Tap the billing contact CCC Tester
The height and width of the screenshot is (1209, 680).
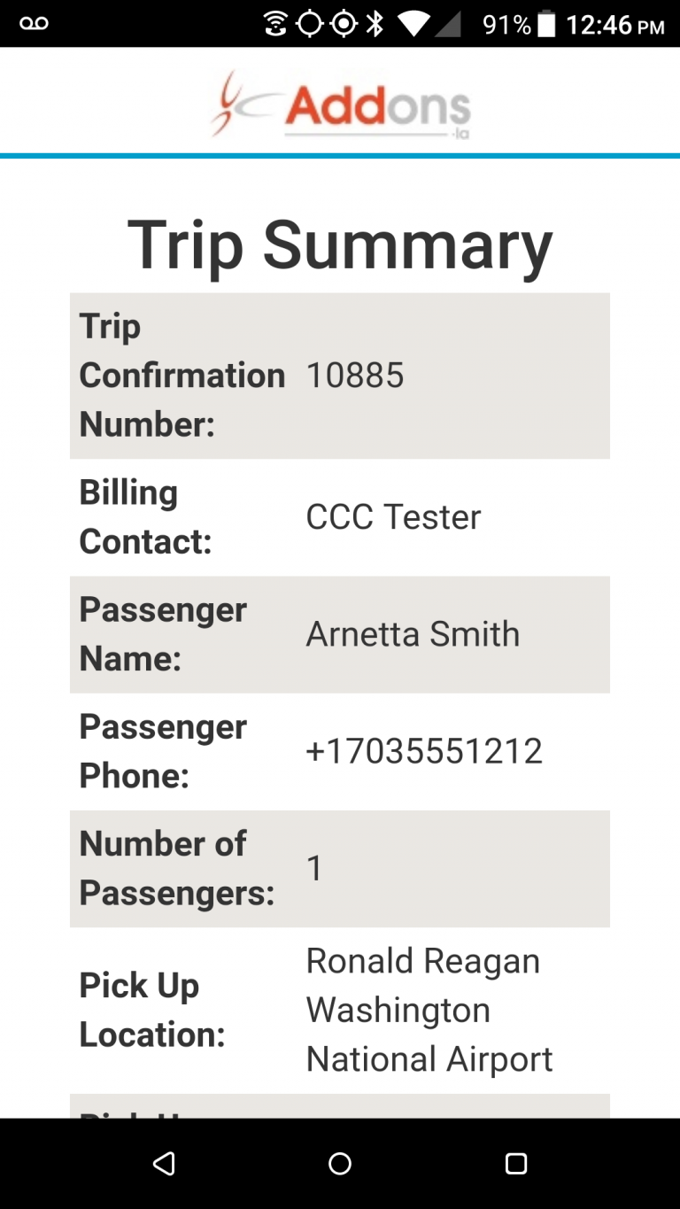[393, 517]
